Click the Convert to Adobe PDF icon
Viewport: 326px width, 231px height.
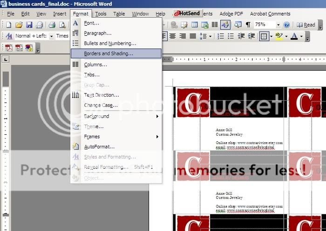pos(9,48)
